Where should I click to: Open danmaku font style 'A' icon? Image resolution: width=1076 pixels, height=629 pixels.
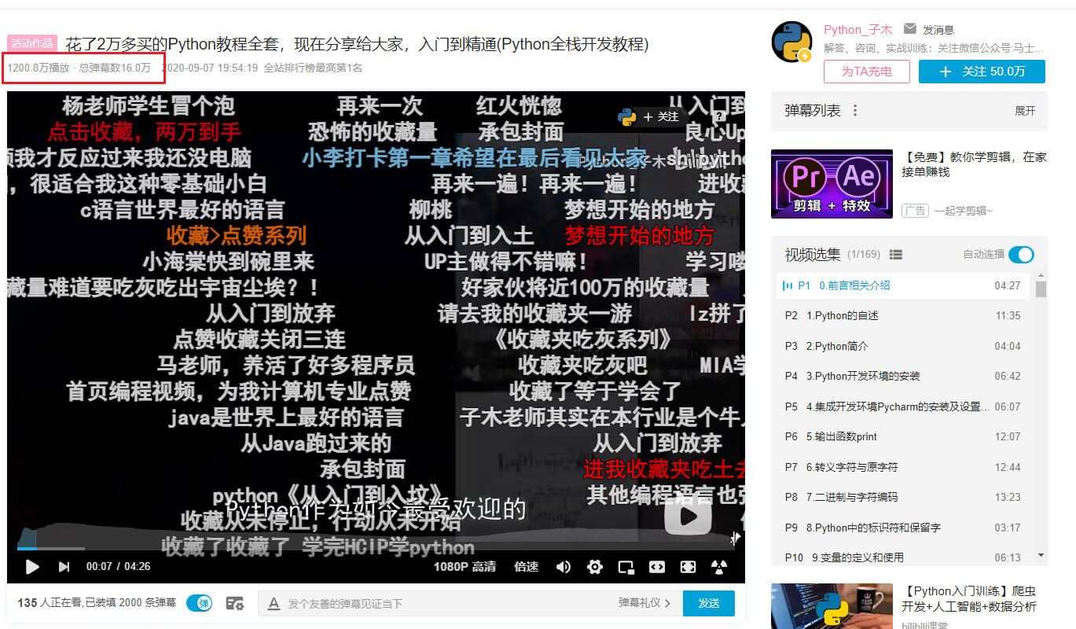[274, 603]
